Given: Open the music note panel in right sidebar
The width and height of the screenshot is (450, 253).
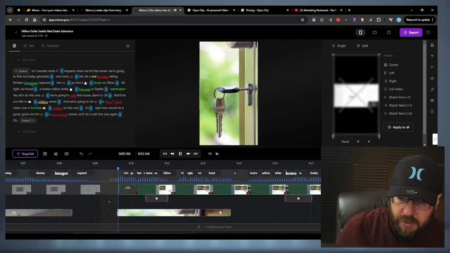Looking at the screenshot, I should pos(432,89).
